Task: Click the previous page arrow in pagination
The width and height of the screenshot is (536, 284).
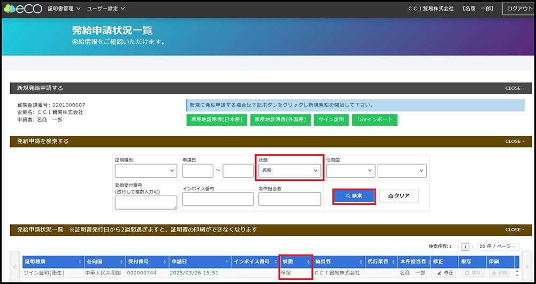Action: (458, 247)
